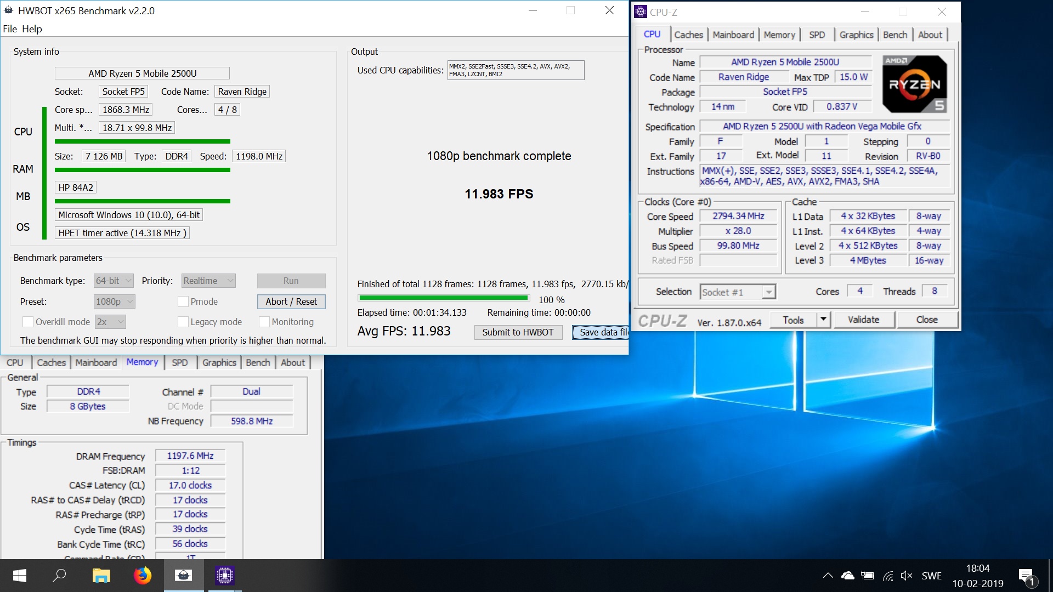Open Action Center notifications icon
1053x592 pixels.
click(x=1027, y=577)
